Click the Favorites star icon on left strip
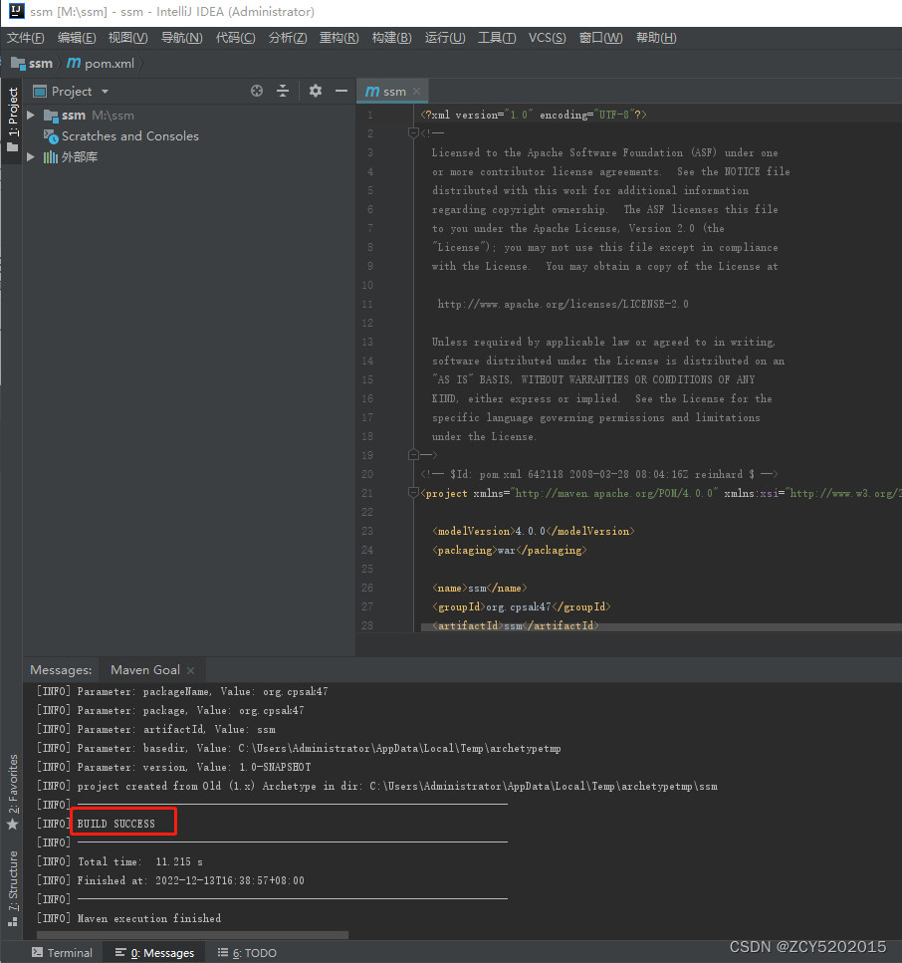The width and height of the screenshot is (902, 963). click(12, 825)
